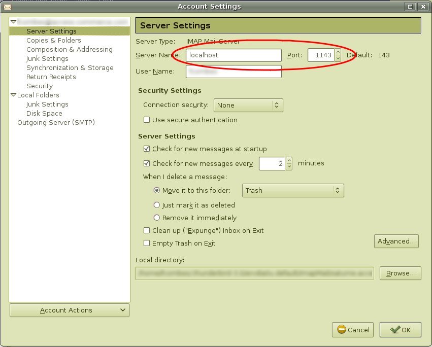Click the mail envelope icon in title bar

[x=8, y=7]
